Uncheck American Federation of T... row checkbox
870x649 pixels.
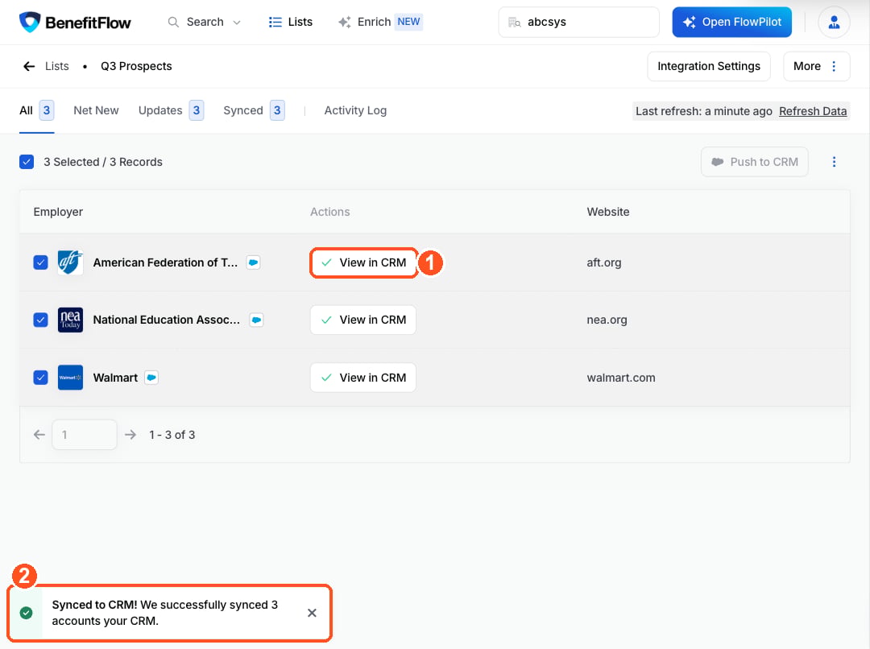pyautogui.click(x=40, y=262)
